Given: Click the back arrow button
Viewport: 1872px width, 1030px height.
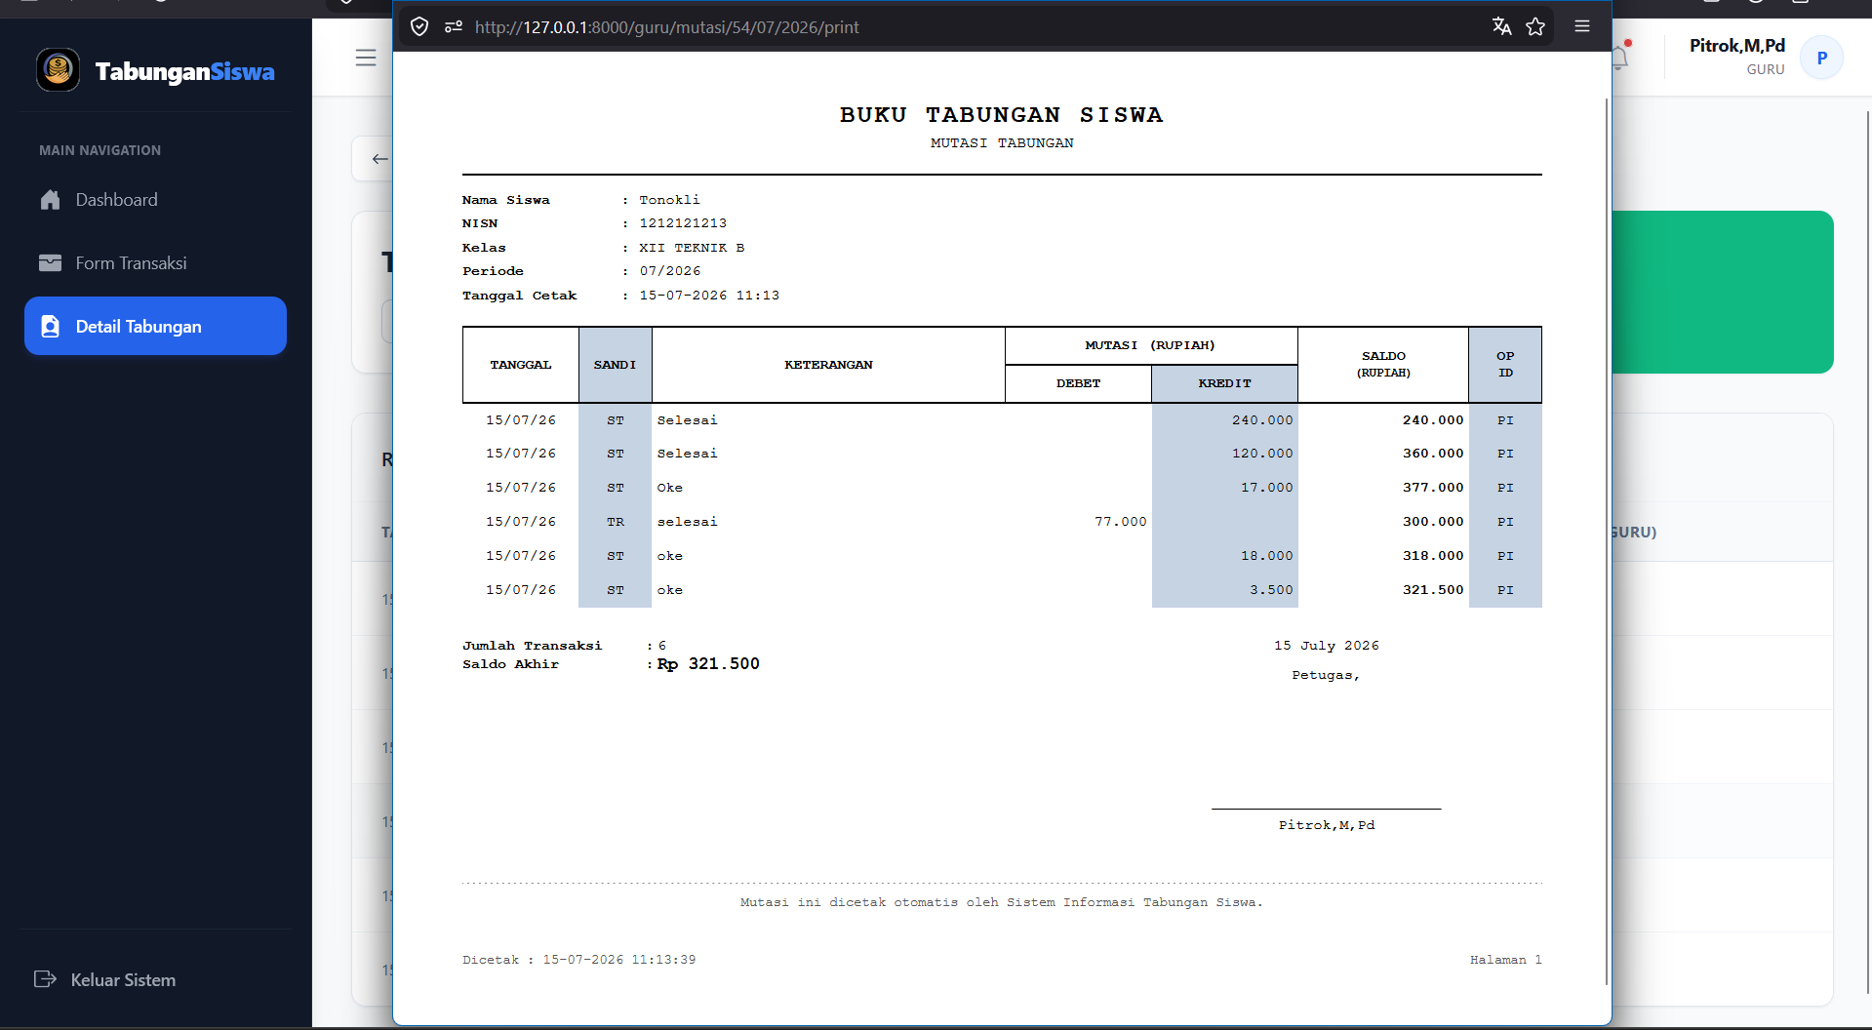Looking at the screenshot, I should (379, 159).
